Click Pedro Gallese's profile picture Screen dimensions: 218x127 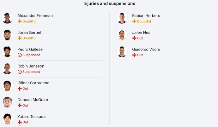tap(7, 52)
